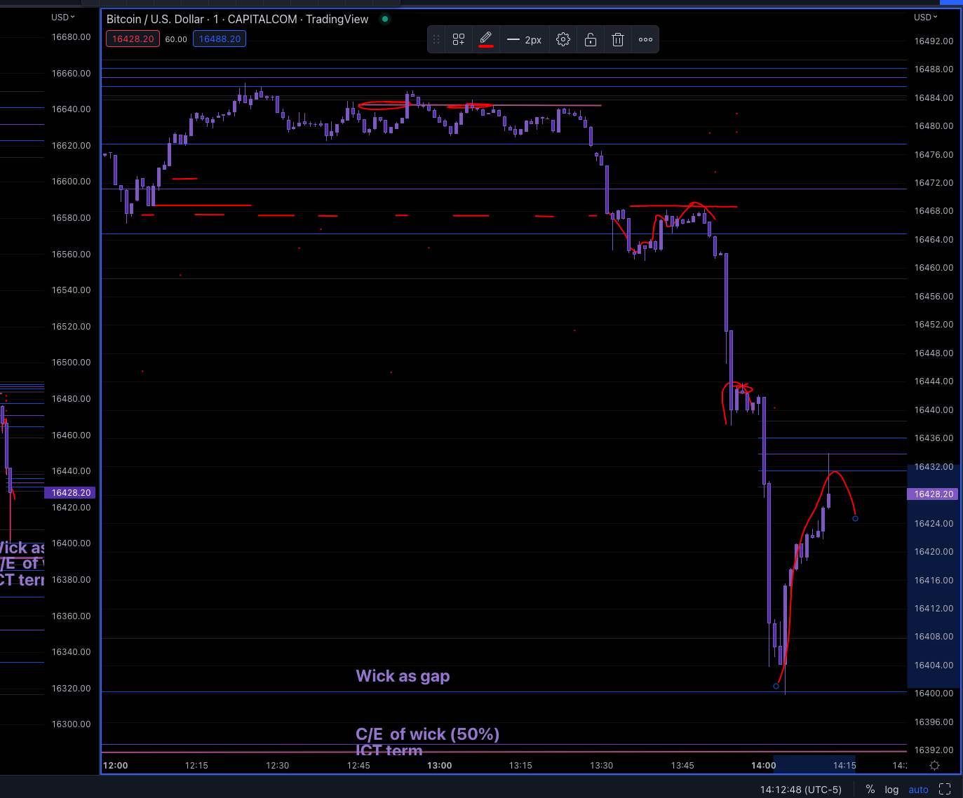Select the pencil drawing tool

click(486, 36)
